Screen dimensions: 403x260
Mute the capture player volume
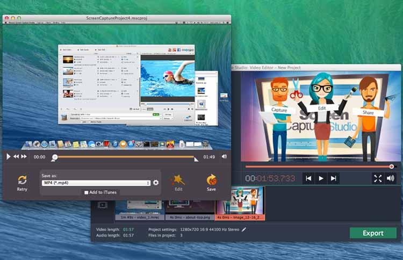(224, 156)
